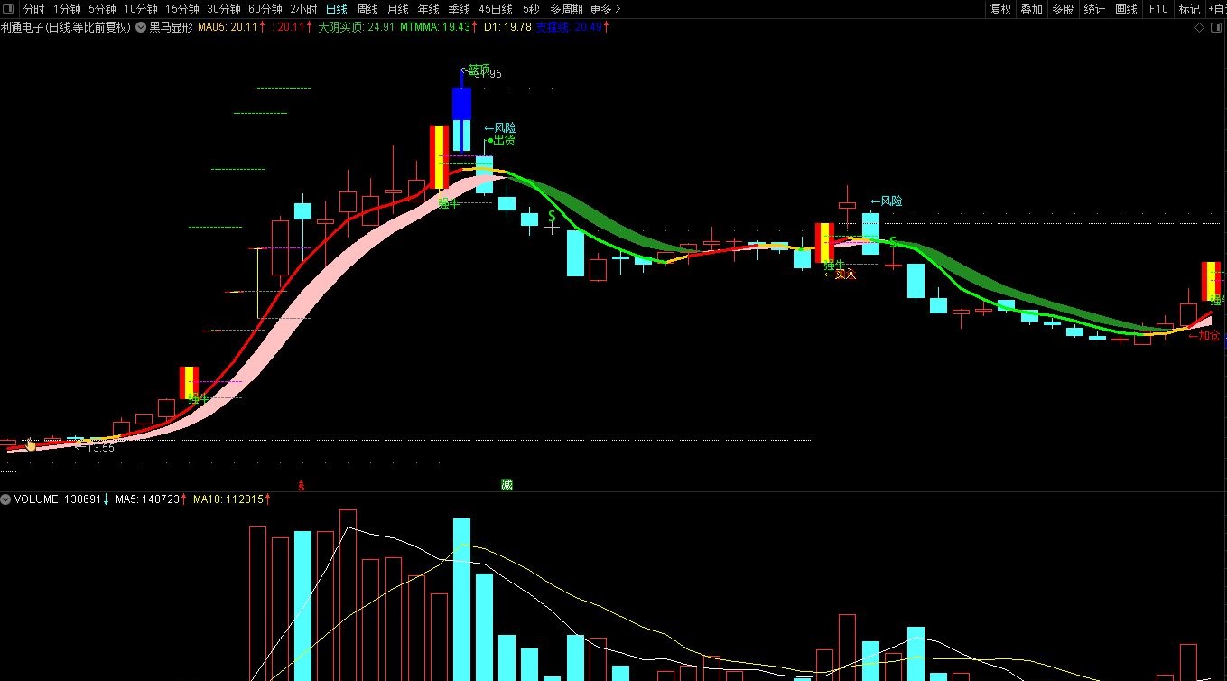
Task: Switch to 年线 yearly chart
Action: tap(428, 9)
